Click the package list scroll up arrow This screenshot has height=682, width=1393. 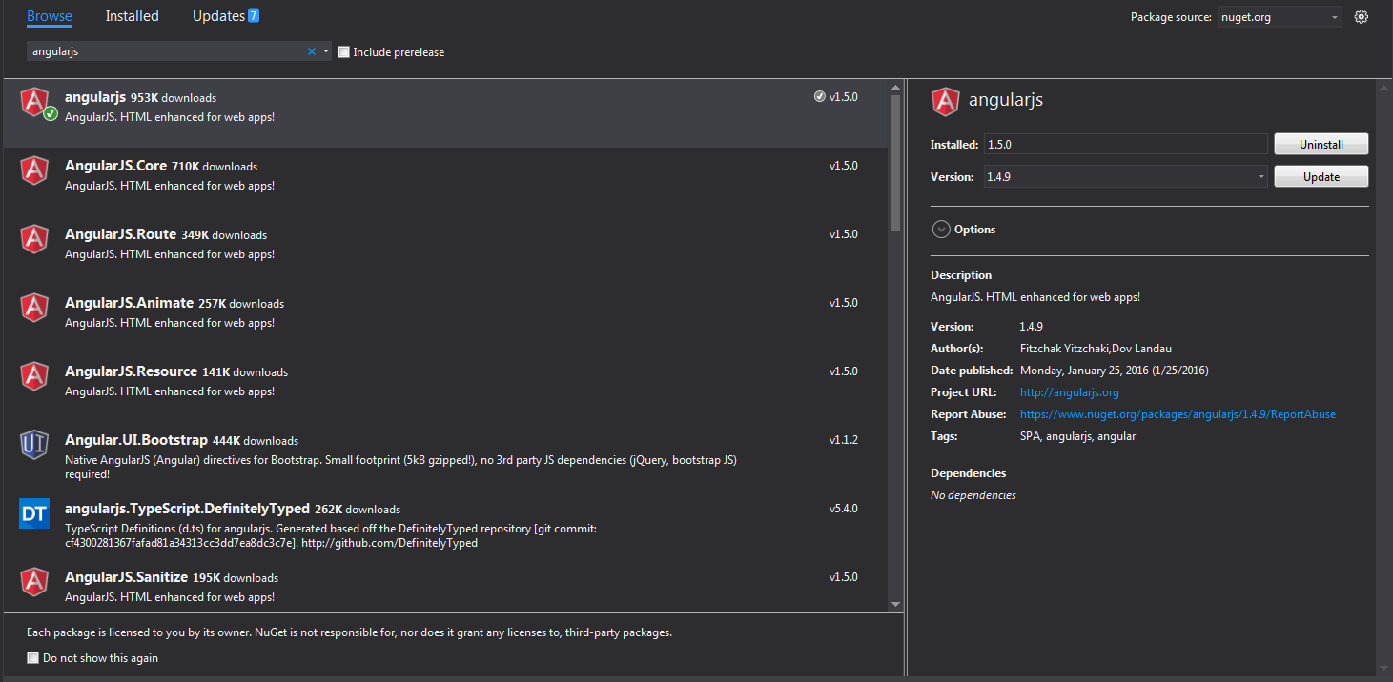[x=895, y=88]
